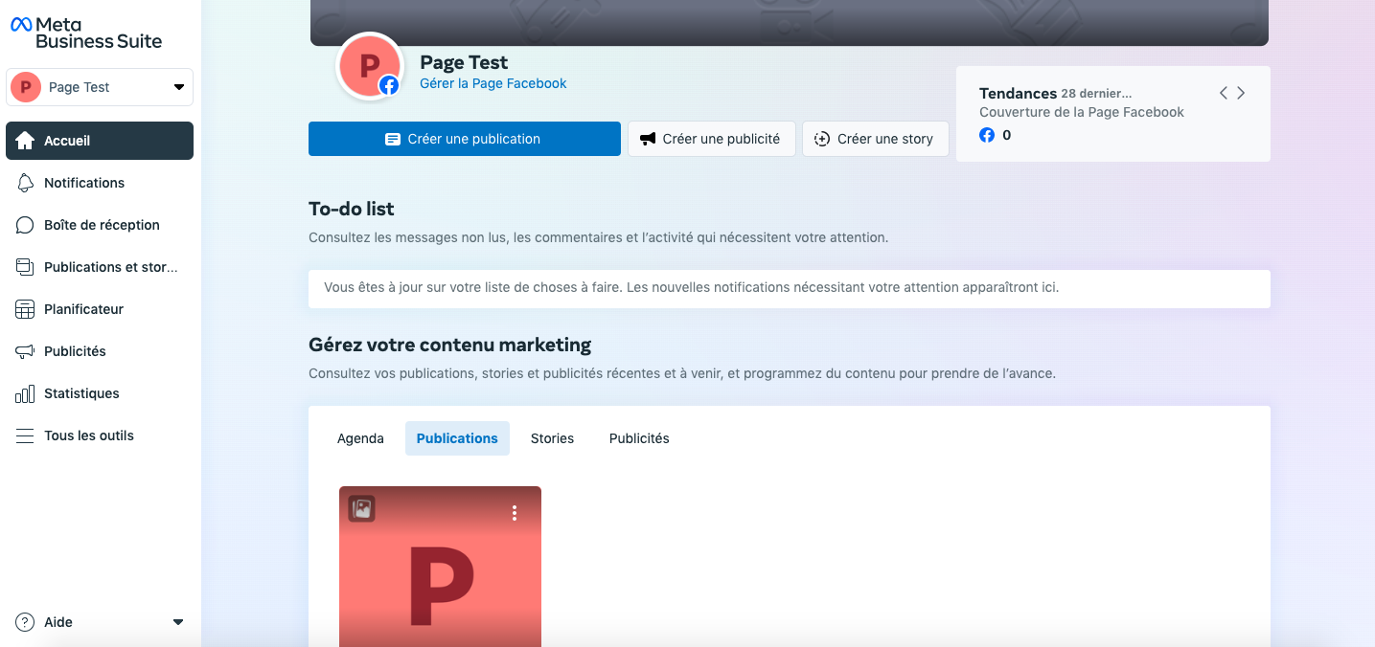Image resolution: width=1375 pixels, height=647 pixels.
Task: Click the Publications et stories icon
Action: (26, 267)
